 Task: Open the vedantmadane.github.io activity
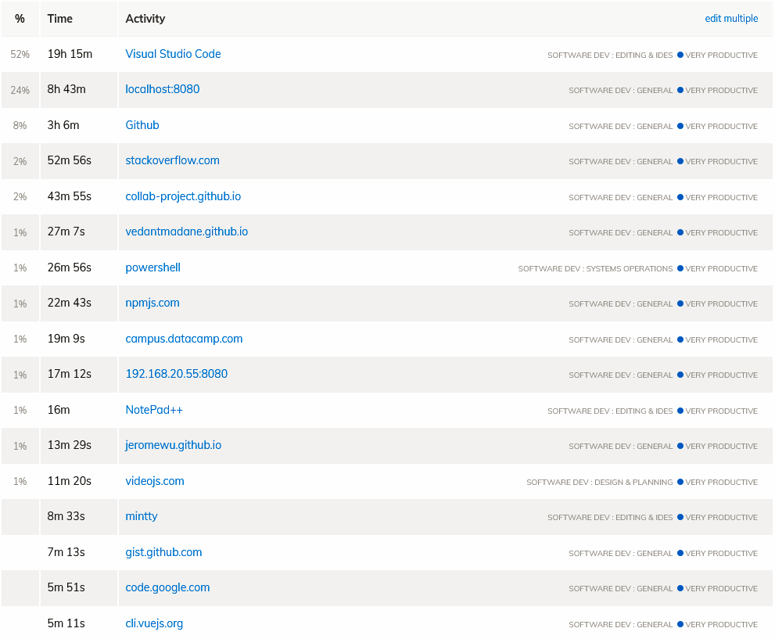(x=186, y=232)
